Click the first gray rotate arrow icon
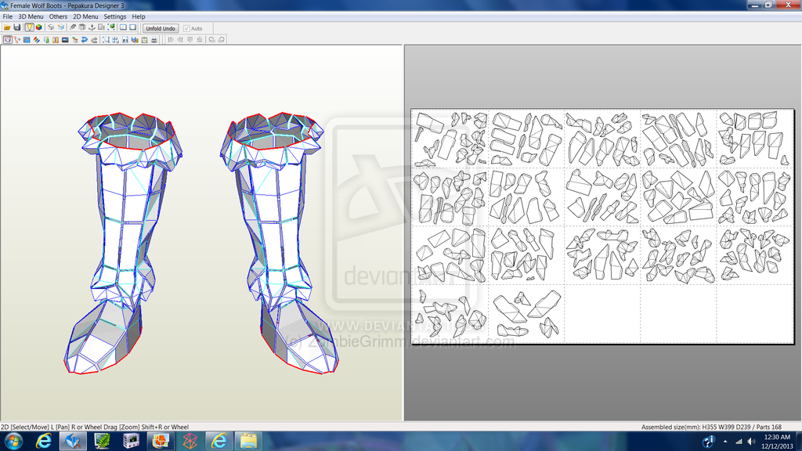Image resolution: width=802 pixels, height=451 pixels. [211, 40]
